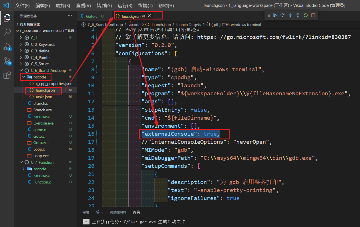Viewport: 360px width, 227px height.
Task: Open the 终端(T) menu
Action: click(145, 5)
